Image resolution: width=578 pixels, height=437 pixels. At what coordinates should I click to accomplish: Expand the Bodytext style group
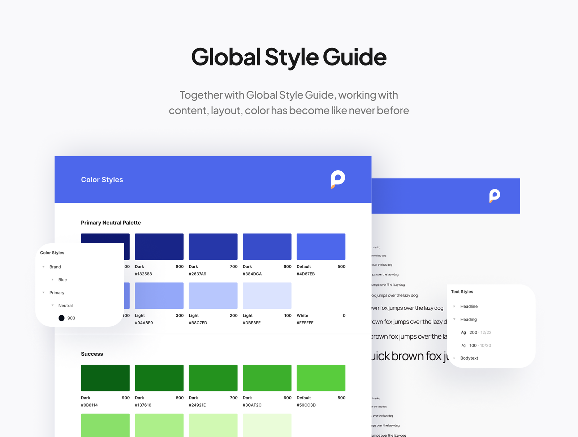454,358
